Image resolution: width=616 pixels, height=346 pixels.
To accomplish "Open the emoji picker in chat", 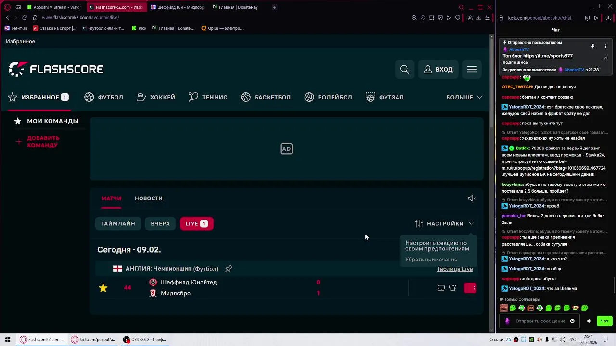I will (x=572, y=321).
